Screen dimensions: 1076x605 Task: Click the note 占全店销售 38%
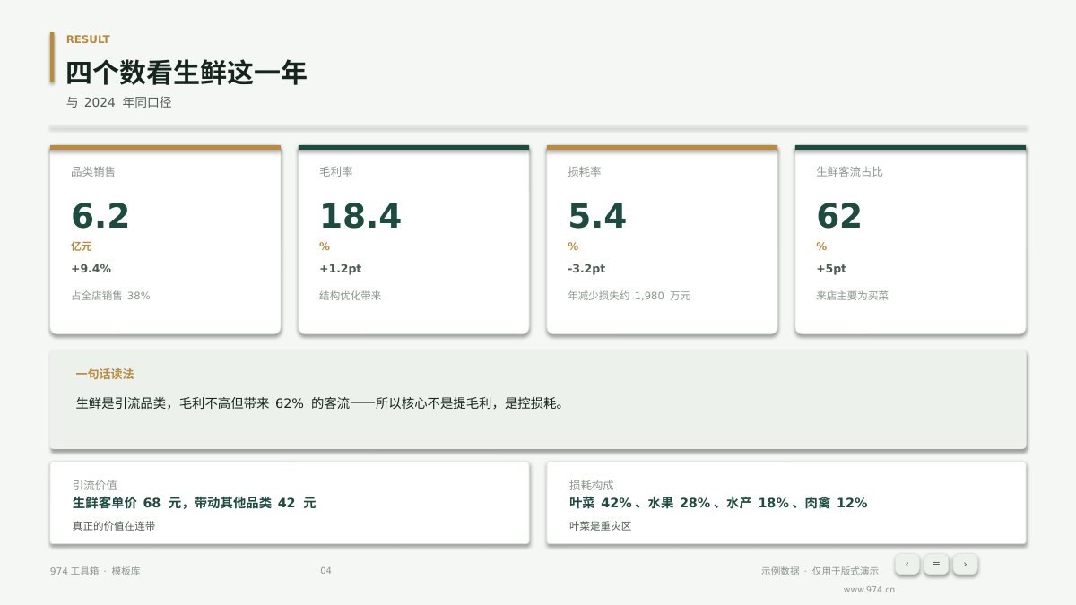pyautogui.click(x=110, y=296)
